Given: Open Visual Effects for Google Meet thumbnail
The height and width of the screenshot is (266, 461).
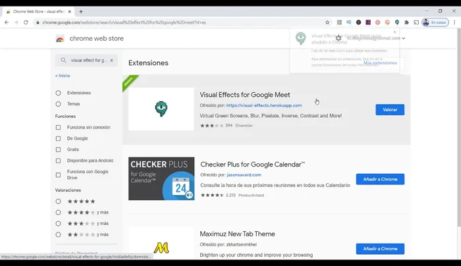Looking at the screenshot, I should click(161, 109).
